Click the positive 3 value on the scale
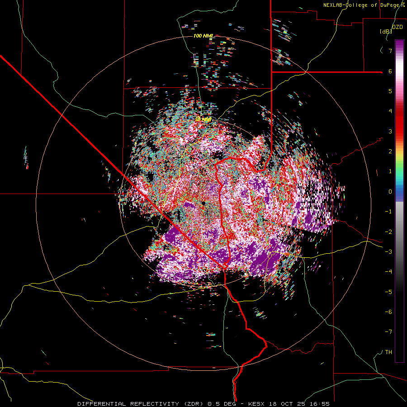 pyautogui.click(x=390, y=131)
